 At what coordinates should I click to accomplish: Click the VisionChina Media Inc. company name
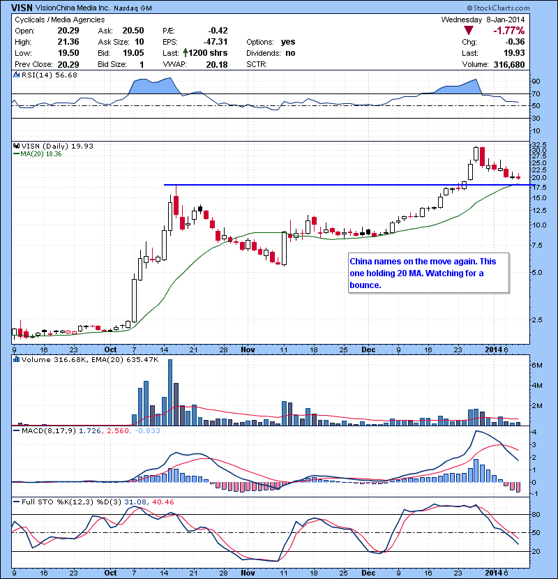[x=73, y=8]
